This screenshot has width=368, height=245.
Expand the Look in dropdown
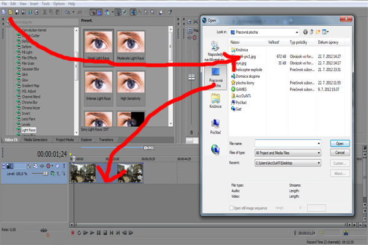(x=297, y=32)
